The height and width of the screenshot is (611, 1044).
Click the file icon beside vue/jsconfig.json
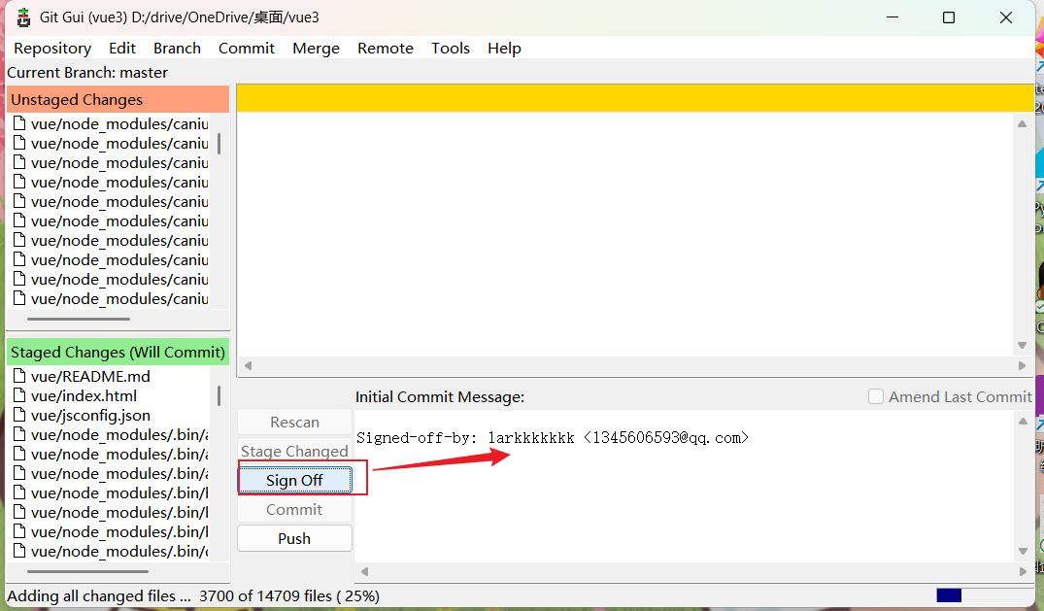[x=20, y=415]
